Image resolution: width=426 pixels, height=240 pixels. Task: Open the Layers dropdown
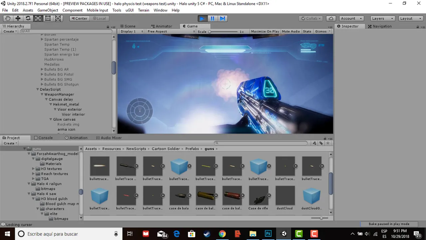(382, 18)
